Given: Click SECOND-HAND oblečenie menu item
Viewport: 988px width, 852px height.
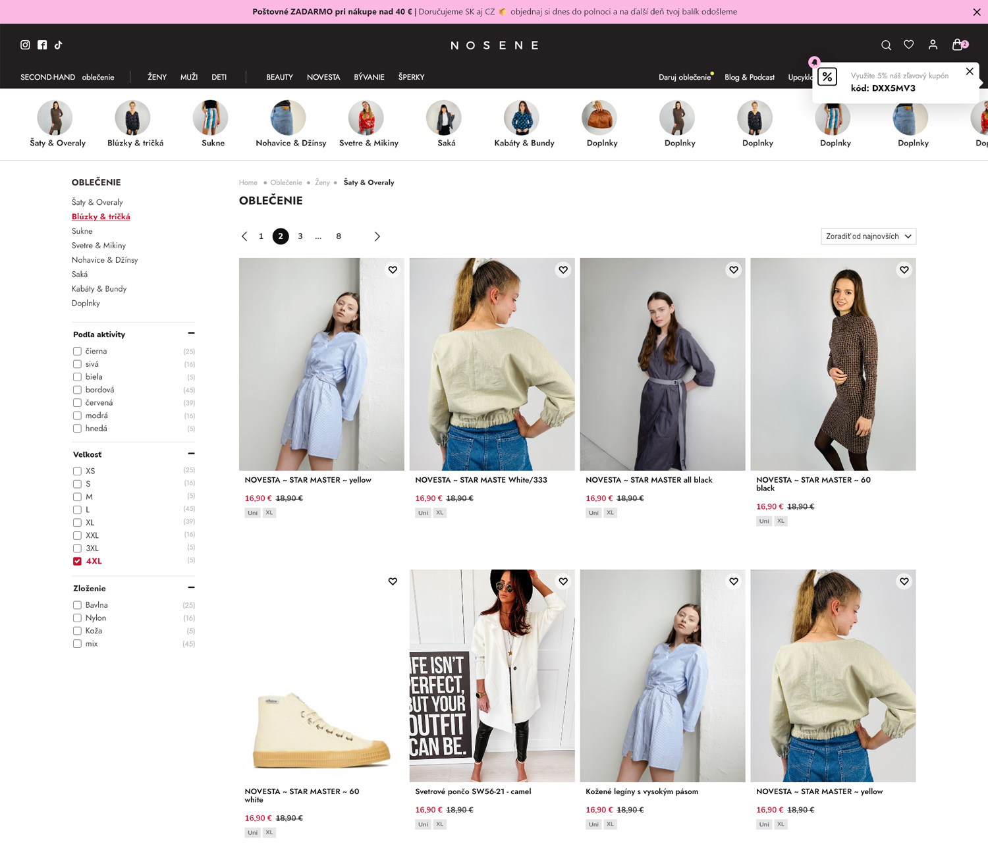Looking at the screenshot, I should tap(67, 77).
